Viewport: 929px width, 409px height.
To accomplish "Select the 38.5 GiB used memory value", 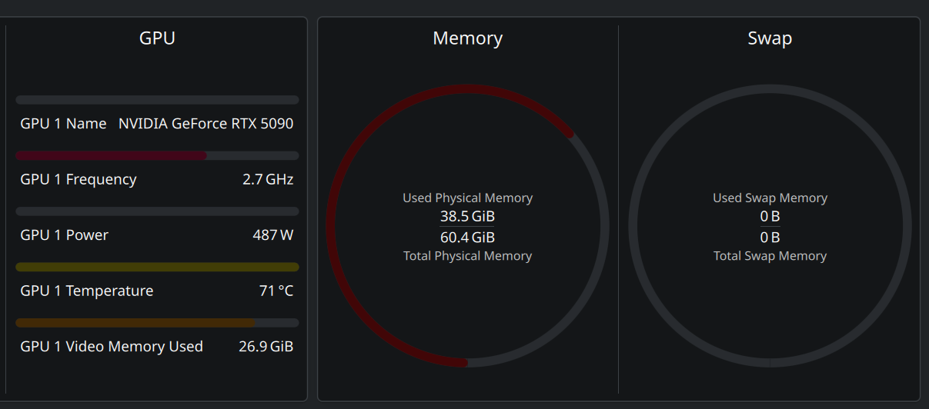I will (x=467, y=217).
